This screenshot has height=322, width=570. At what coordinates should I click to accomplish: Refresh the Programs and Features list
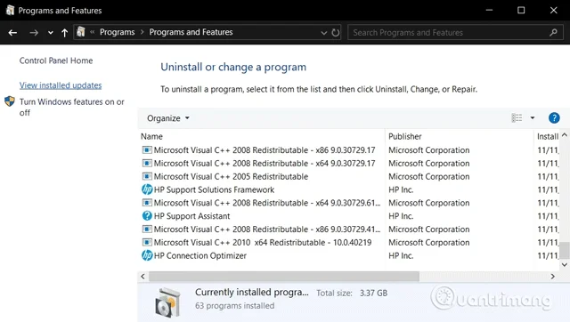coord(336,33)
